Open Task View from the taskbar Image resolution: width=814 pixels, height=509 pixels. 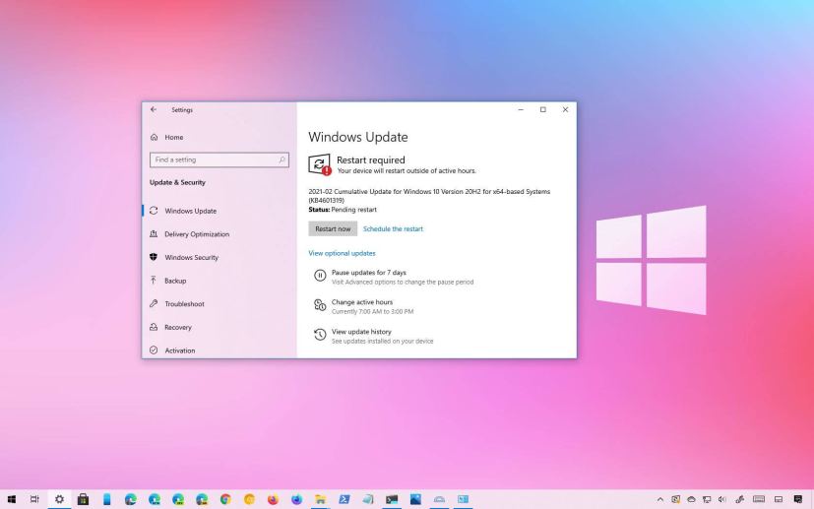coord(34,500)
